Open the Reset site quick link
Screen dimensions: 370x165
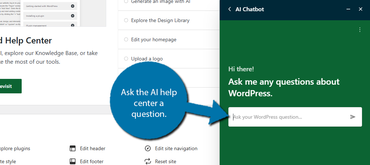(165, 161)
